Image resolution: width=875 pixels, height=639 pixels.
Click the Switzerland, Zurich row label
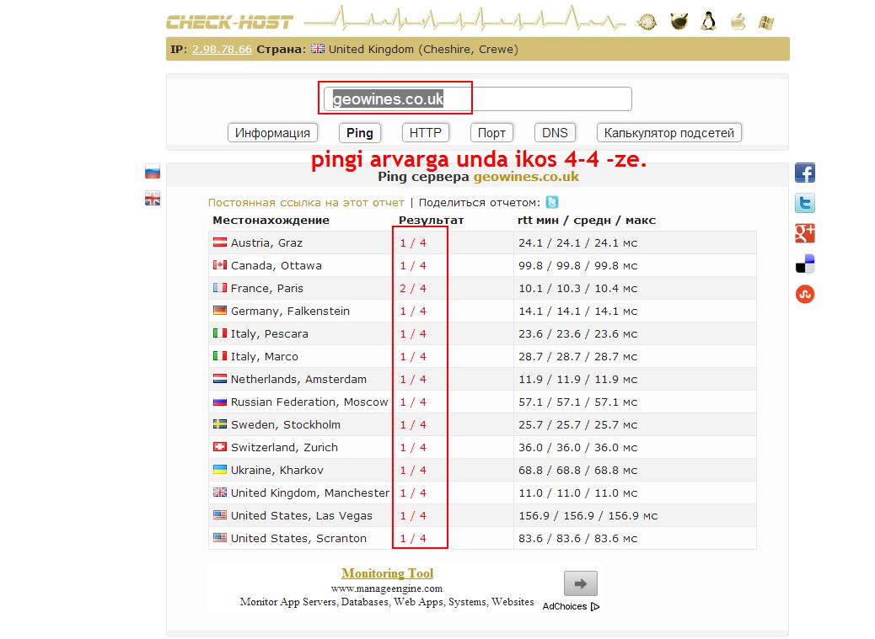(284, 447)
